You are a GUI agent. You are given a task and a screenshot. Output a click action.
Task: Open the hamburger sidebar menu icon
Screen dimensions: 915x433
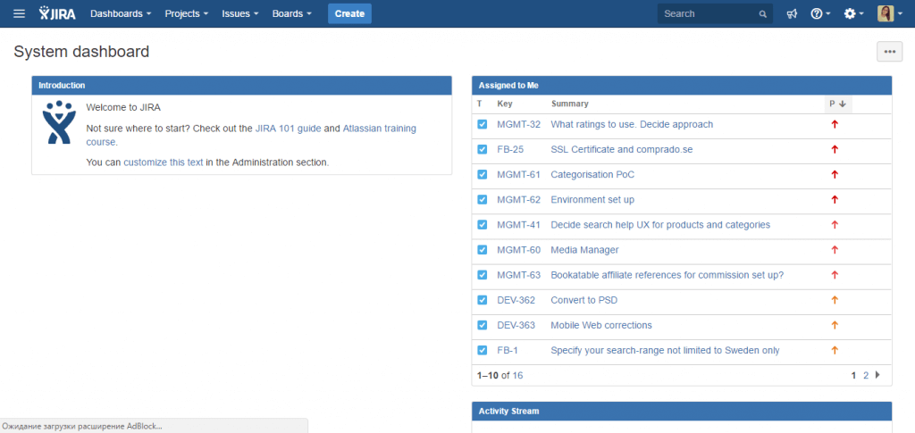tap(20, 13)
